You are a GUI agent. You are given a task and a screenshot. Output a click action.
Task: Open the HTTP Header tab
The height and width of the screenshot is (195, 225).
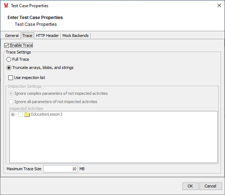click(47, 36)
